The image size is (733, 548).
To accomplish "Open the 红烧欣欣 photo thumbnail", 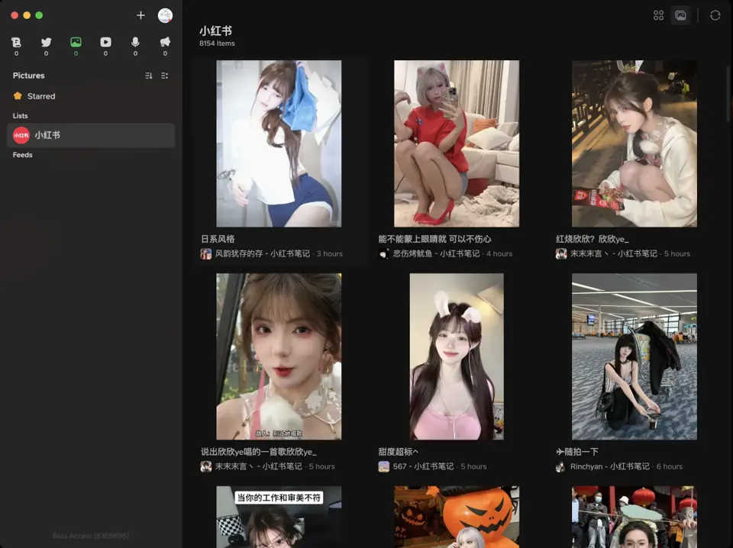I will point(635,143).
